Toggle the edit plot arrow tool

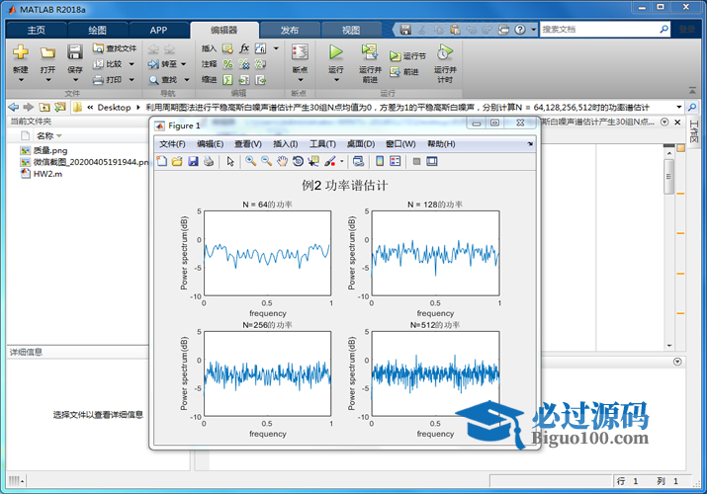pyautogui.click(x=230, y=161)
